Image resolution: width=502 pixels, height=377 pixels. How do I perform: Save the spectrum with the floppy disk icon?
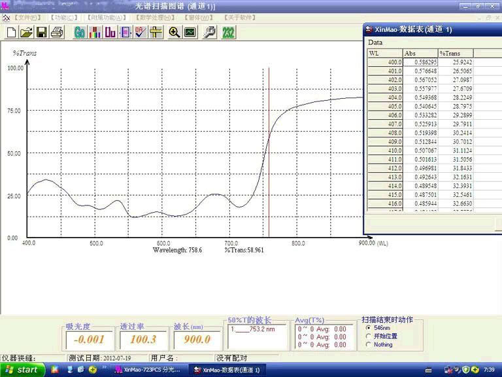click(41, 32)
